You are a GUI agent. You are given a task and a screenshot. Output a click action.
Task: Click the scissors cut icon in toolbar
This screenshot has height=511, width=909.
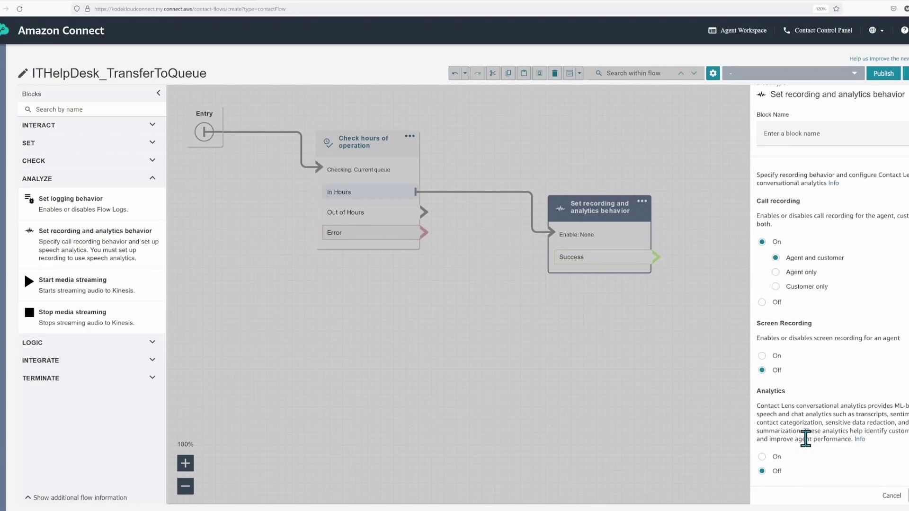(492, 73)
